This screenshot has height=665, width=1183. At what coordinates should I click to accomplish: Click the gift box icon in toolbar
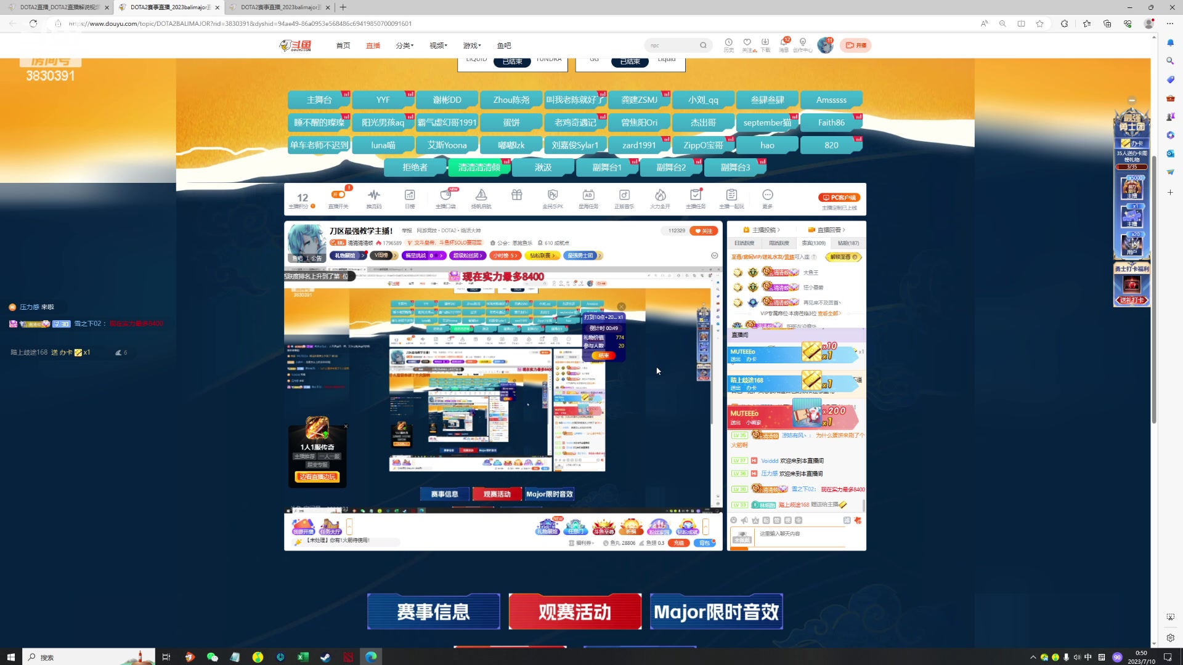point(517,195)
